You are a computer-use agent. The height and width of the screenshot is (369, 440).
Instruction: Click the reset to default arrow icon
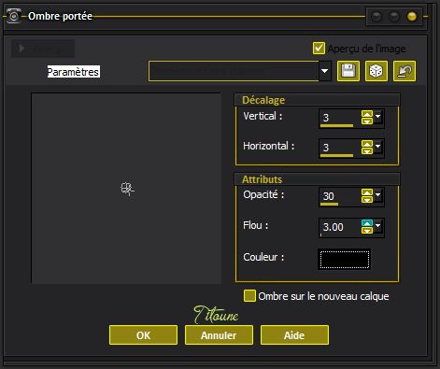coord(405,71)
